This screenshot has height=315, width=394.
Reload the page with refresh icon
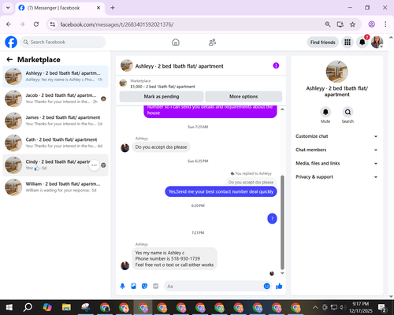(x=36, y=24)
